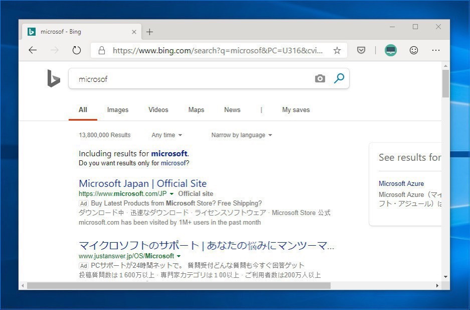Add page to favorites with star icon
This screenshot has height=310, width=470.
click(x=337, y=50)
